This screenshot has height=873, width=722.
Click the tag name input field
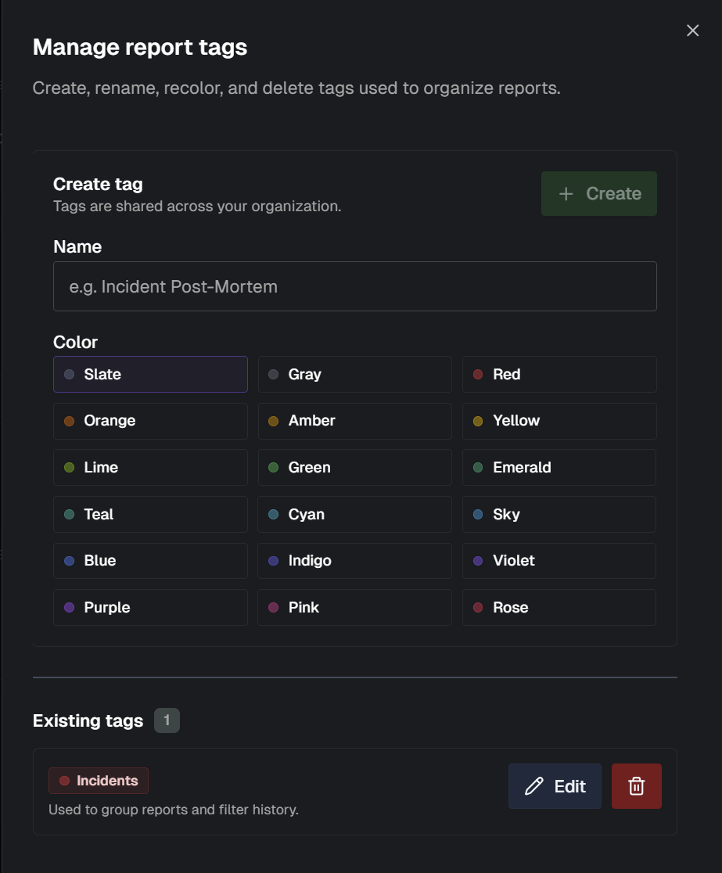pyautogui.click(x=354, y=286)
